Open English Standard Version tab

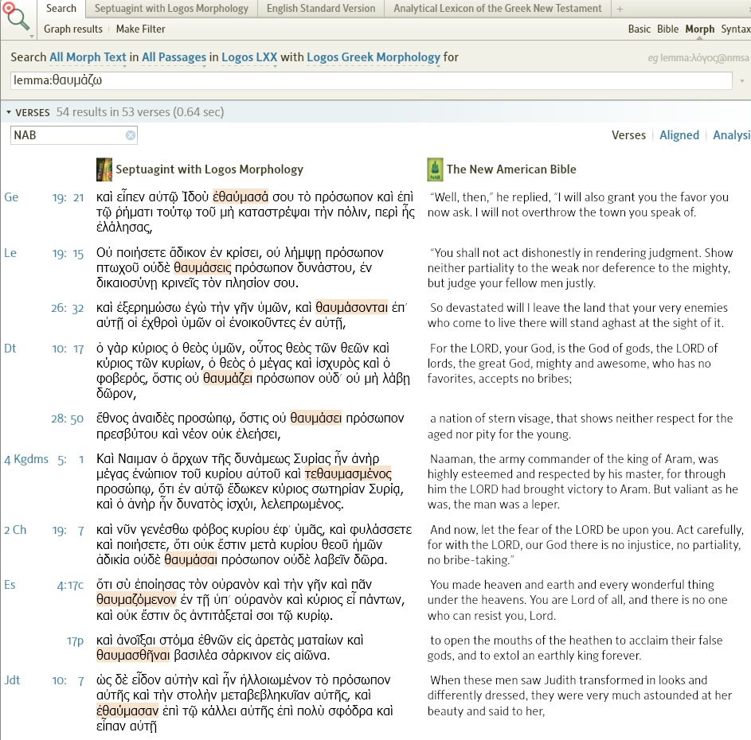click(321, 9)
